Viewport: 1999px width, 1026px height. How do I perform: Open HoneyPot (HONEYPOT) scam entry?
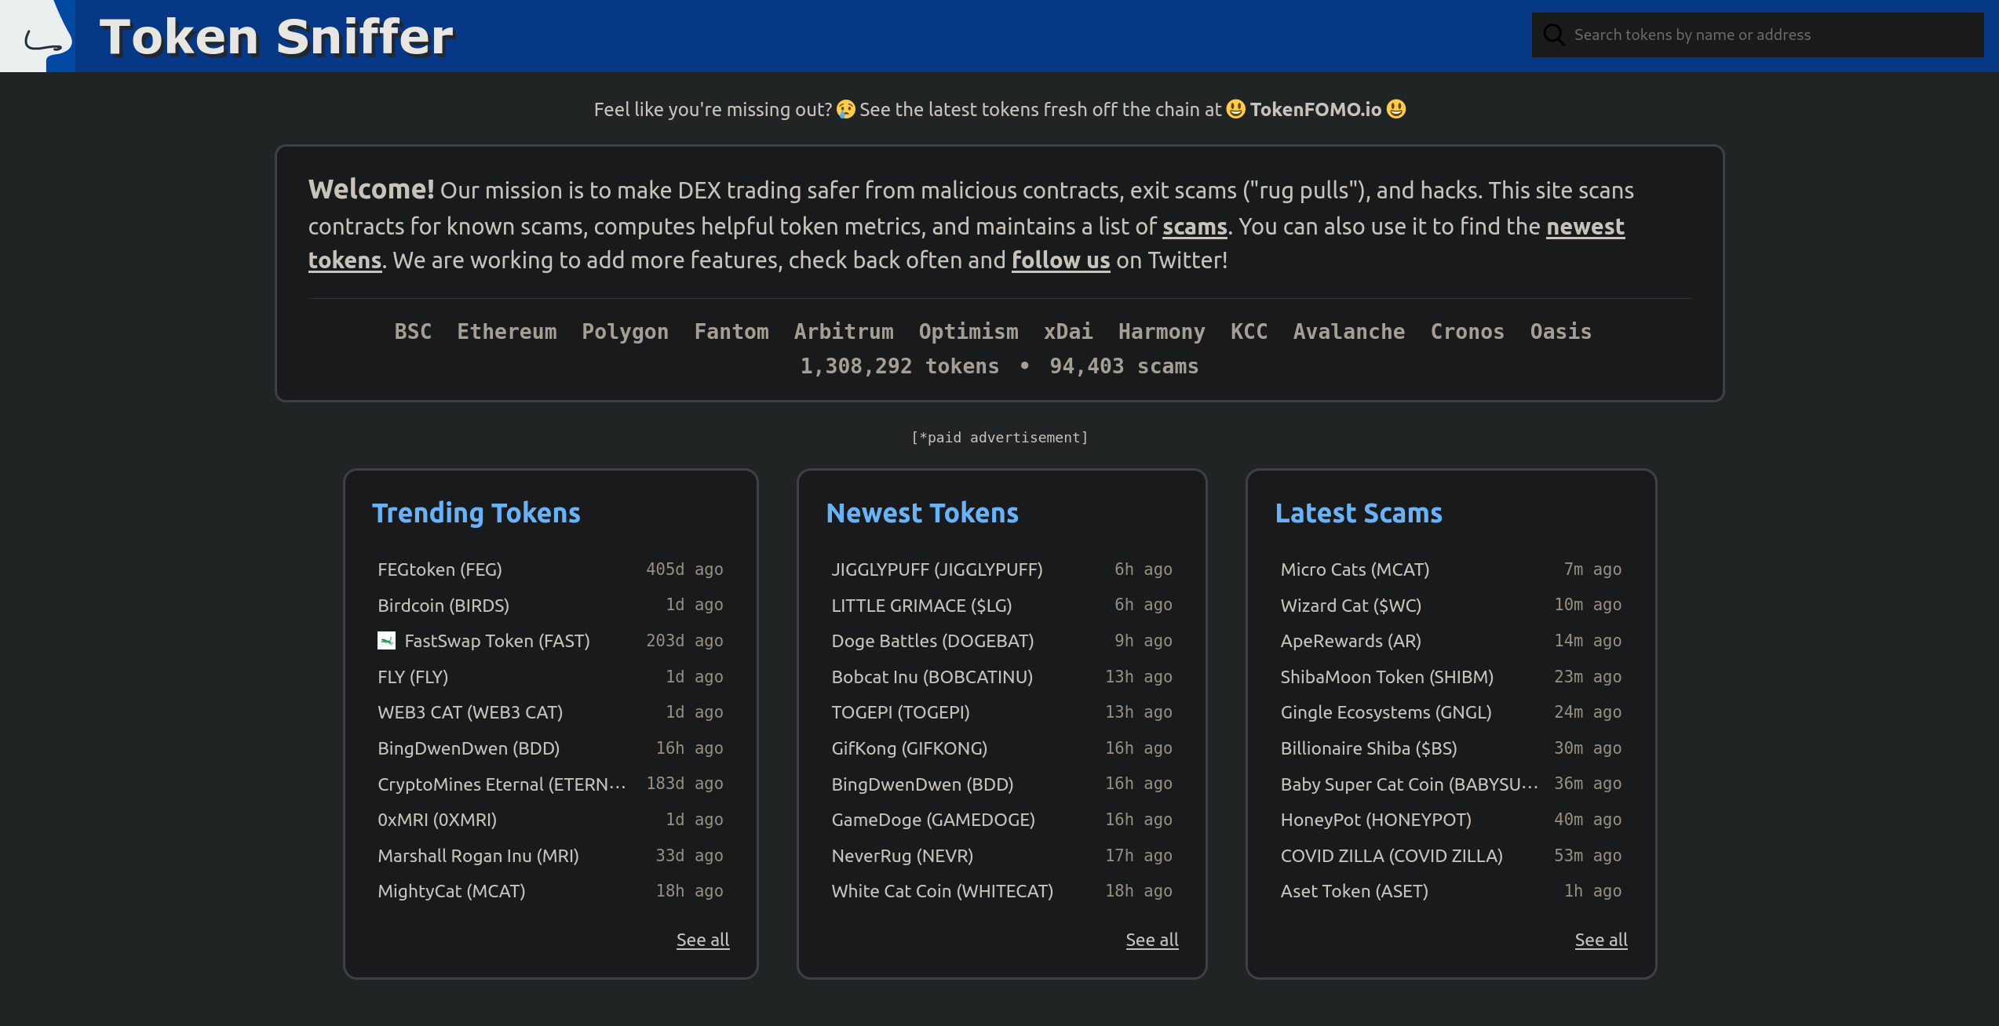1375,820
